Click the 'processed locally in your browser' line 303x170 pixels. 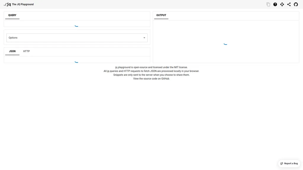coord(151,71)
